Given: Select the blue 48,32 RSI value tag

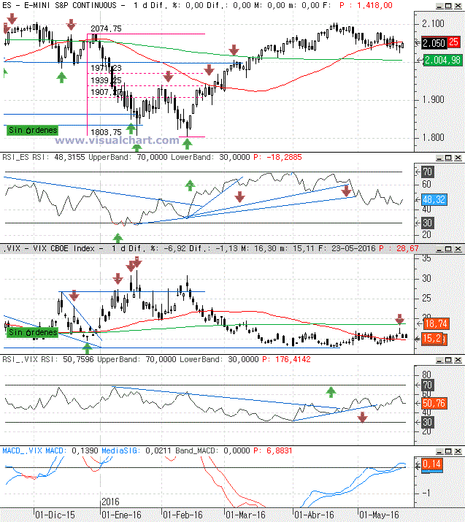Looking at the screenshot, I should tap(434, 200).
